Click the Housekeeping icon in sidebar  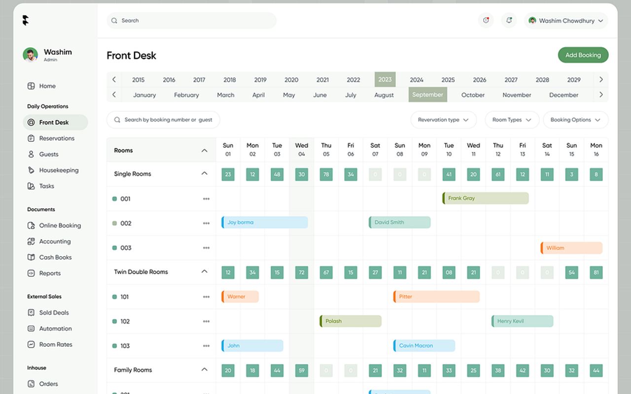click(31, 170)
